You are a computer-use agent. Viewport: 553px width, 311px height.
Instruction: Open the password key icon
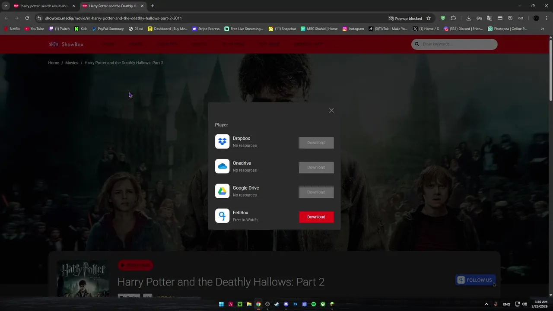[479, 18]
